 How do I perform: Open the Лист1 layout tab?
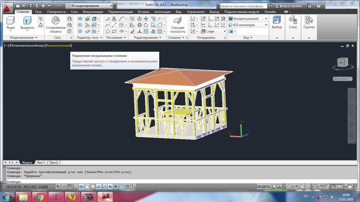[41, 163]
